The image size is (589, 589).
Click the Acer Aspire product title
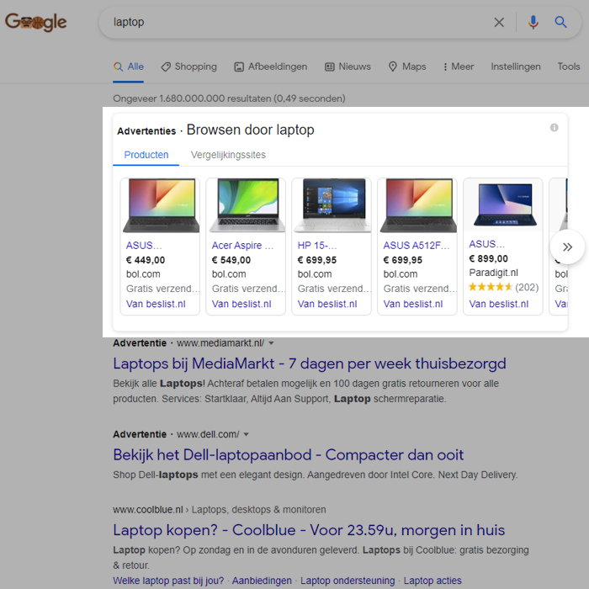[242, 246]
